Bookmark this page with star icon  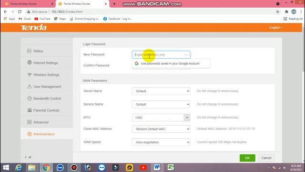277,11
